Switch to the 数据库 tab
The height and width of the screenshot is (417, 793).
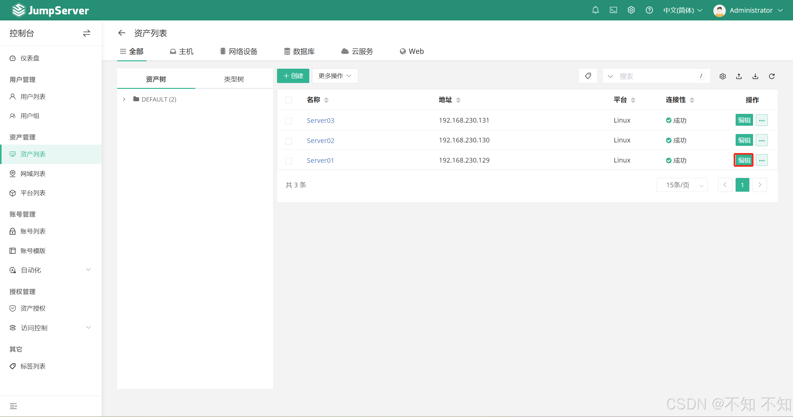[x=299, y=51]
